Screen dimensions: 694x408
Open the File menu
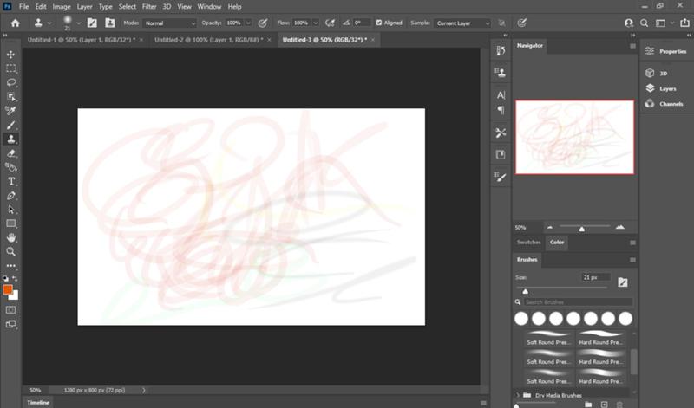24,7
